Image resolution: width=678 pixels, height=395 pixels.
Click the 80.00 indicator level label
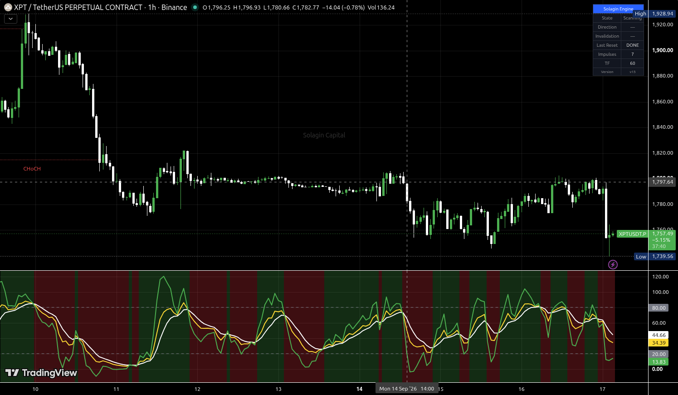tap(659, 308)
